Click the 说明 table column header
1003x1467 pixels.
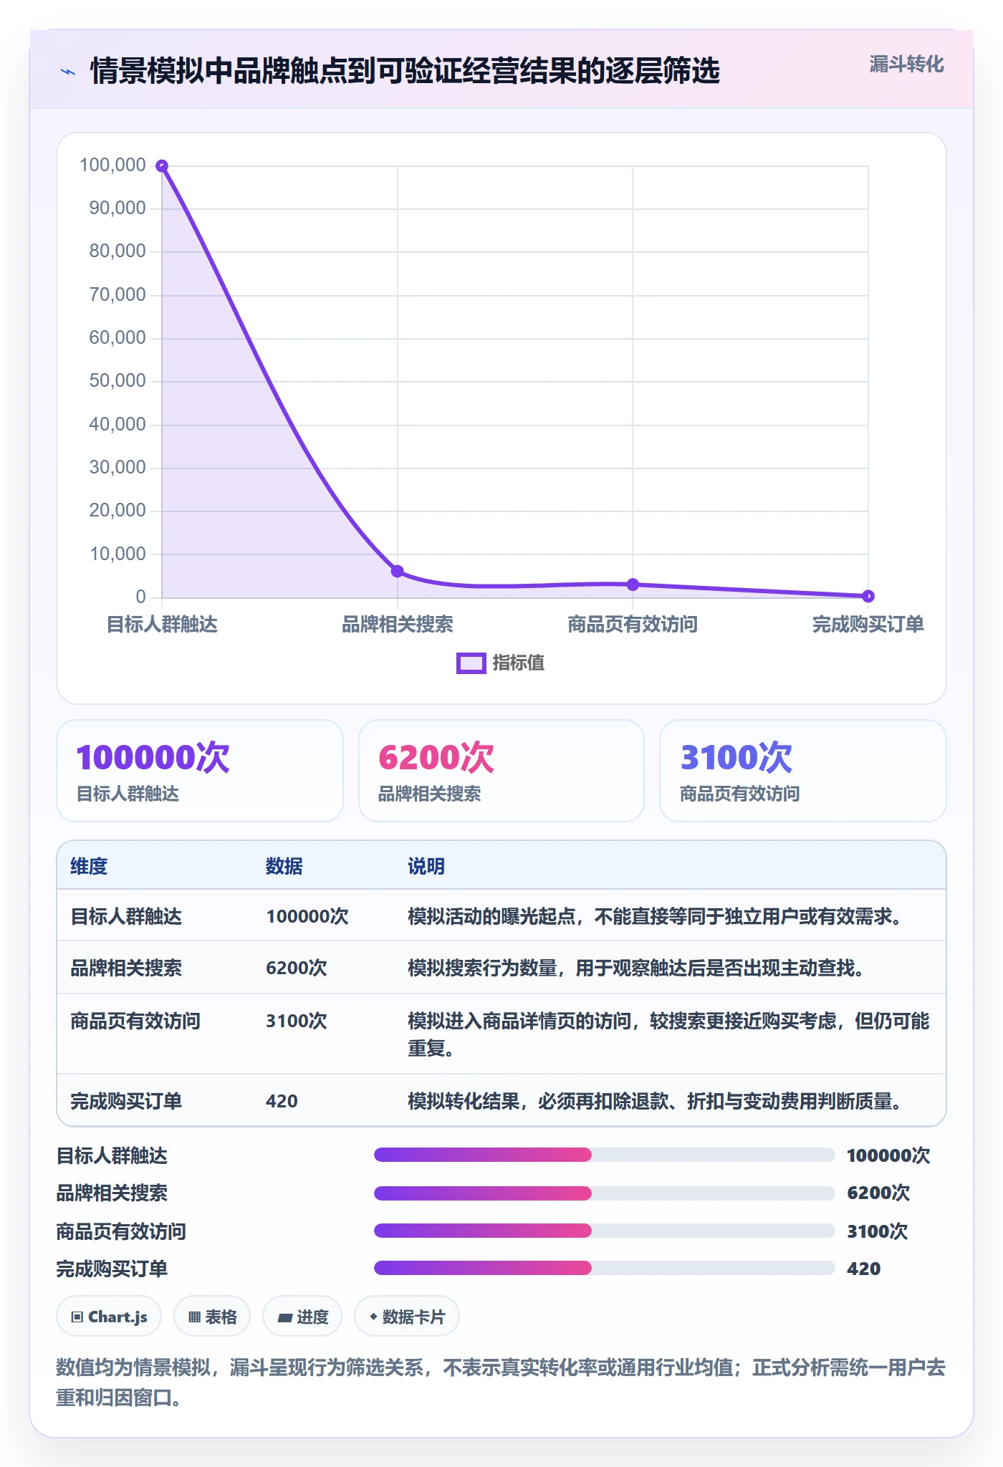[426, 866]
